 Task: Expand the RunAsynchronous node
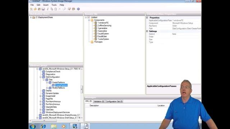[x=41, y=101]
